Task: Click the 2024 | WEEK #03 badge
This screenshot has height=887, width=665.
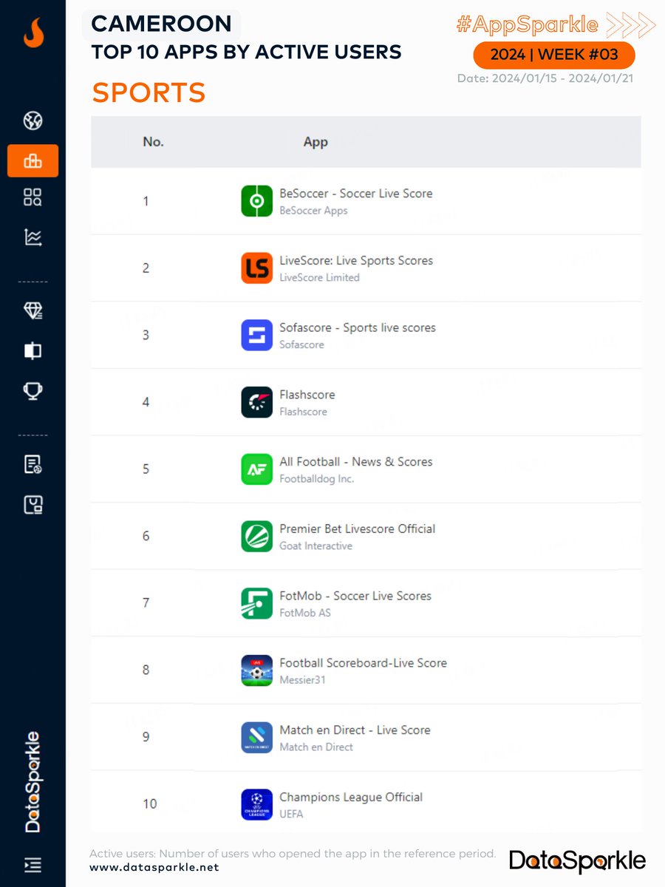Action: (553, 55)
